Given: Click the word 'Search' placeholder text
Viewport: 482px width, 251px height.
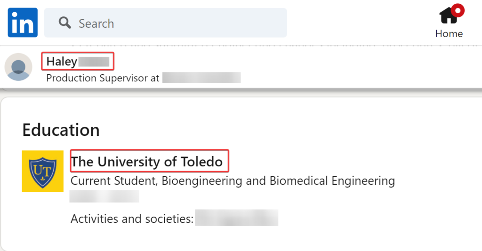Looking at the screenshot, I should click(x=96, y=24).
